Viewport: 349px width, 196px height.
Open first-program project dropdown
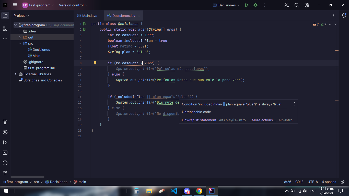tap(38, 5)
